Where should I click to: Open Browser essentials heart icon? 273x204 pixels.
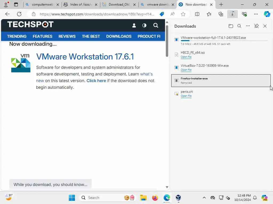pyautogui.click(x=244, y=14)
